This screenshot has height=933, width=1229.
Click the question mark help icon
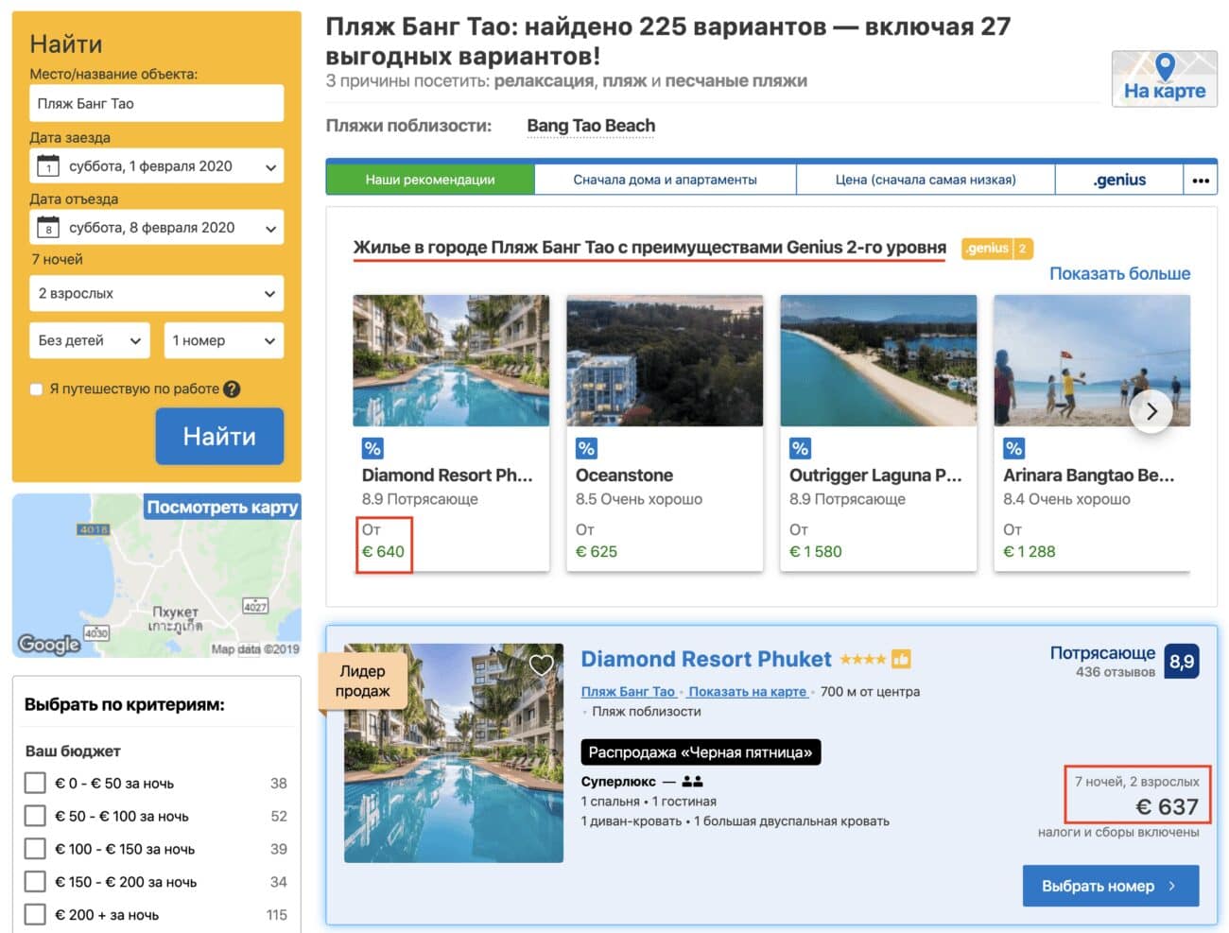(232, 389)
